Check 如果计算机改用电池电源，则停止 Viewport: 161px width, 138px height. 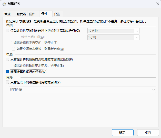(x=10, y=66)
